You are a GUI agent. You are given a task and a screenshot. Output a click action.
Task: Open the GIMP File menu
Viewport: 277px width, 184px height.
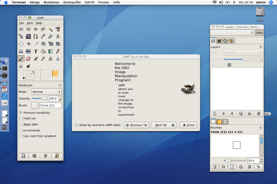[x=21, y=23]
